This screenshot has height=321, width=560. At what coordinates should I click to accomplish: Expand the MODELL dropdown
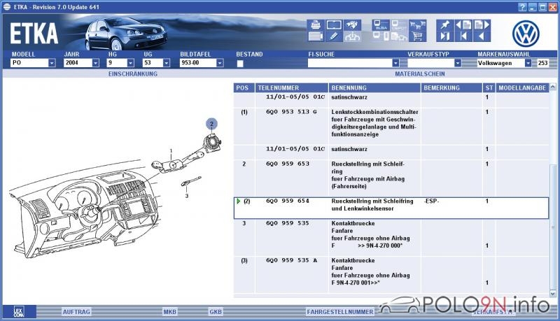[52, 63]
